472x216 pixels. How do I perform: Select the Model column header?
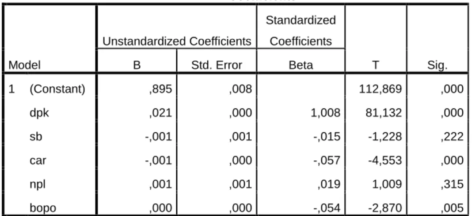(24, 65)
